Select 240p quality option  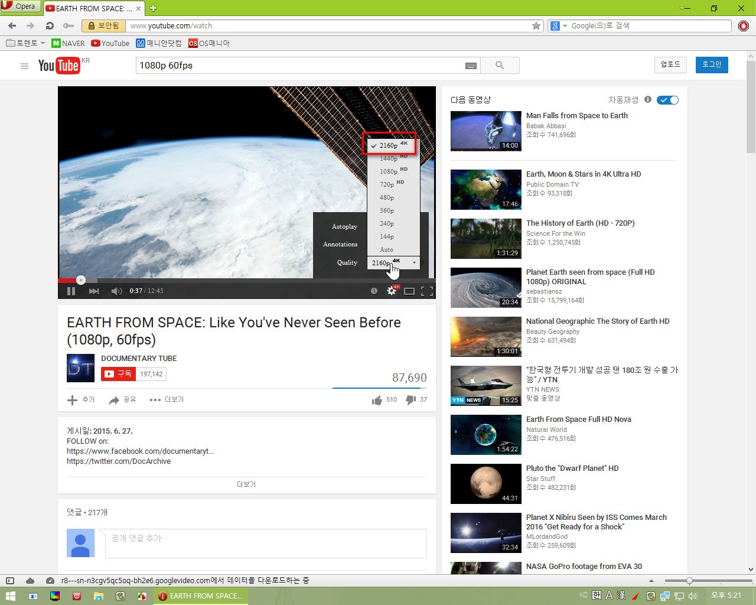point(393,223)
